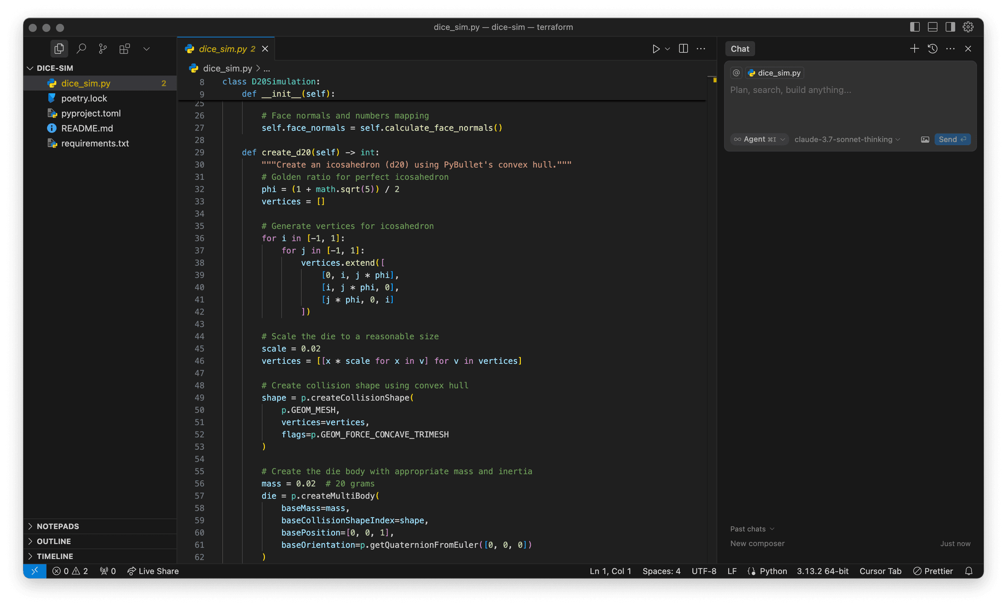Screen dimensions: 1007x607
Task: Open the Extensions view icon
Action: (x=124, y=49)
